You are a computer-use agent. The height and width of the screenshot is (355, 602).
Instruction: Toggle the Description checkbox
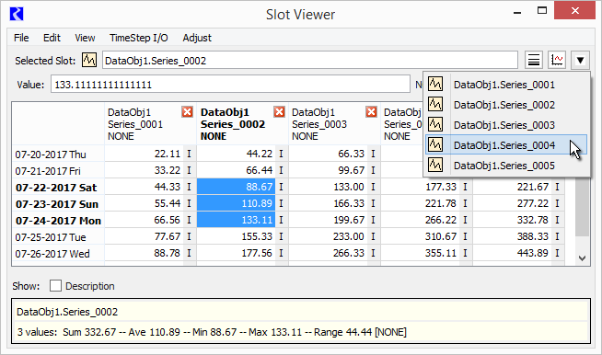(x=55, y=285)
